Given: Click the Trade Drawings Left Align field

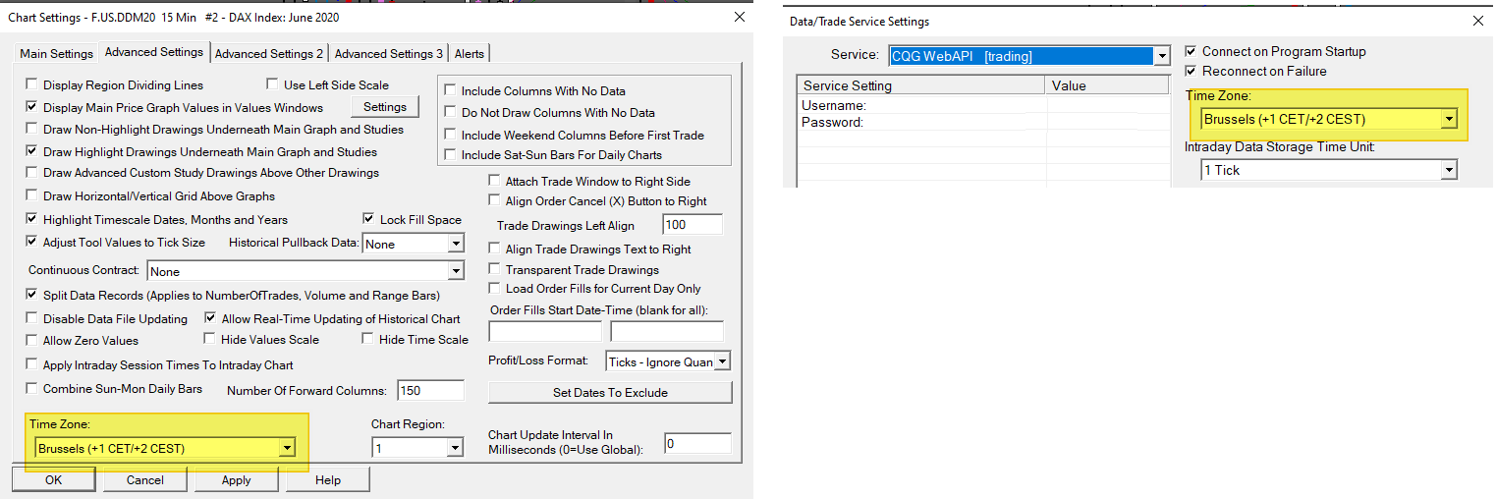Looking at the screenshot, I should point(692,225).
